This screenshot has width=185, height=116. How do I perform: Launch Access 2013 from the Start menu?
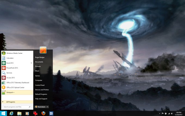tap(17, 78)
